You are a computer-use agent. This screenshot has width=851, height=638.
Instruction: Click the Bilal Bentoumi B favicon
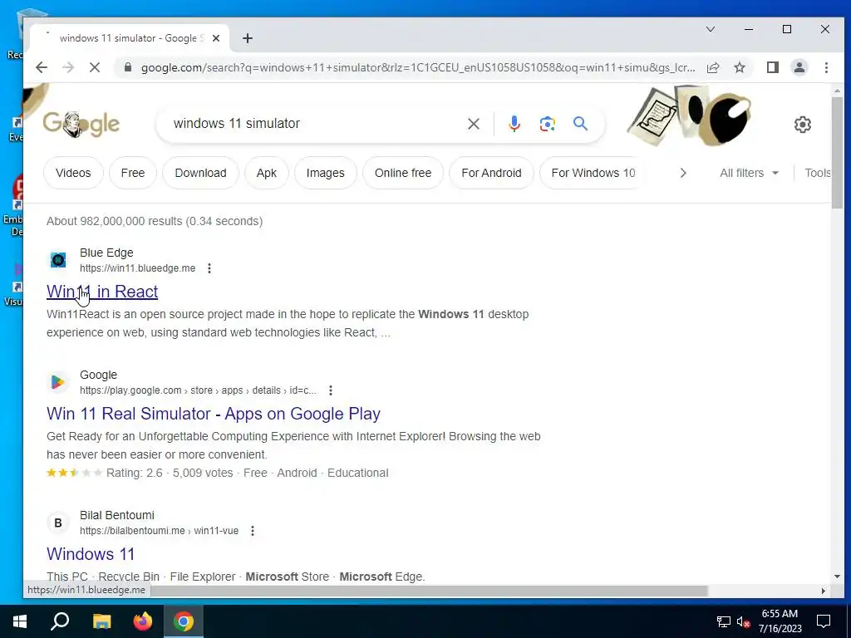[x=58, y=523]
